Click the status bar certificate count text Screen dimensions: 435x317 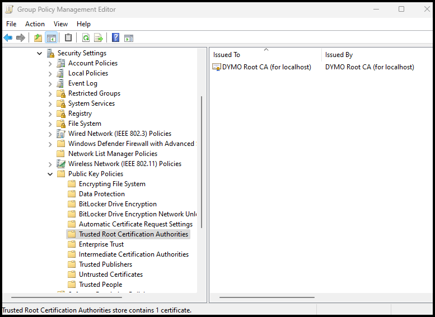coord(97,310)
